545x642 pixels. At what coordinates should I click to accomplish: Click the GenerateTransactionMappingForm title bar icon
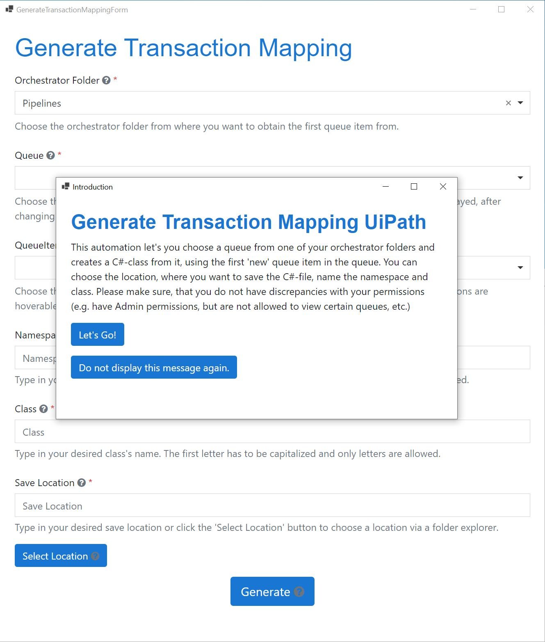(x=9, y=9)
